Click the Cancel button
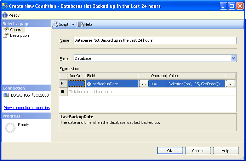The height and width of the screenshot is (161, 246). pos(198,151)
